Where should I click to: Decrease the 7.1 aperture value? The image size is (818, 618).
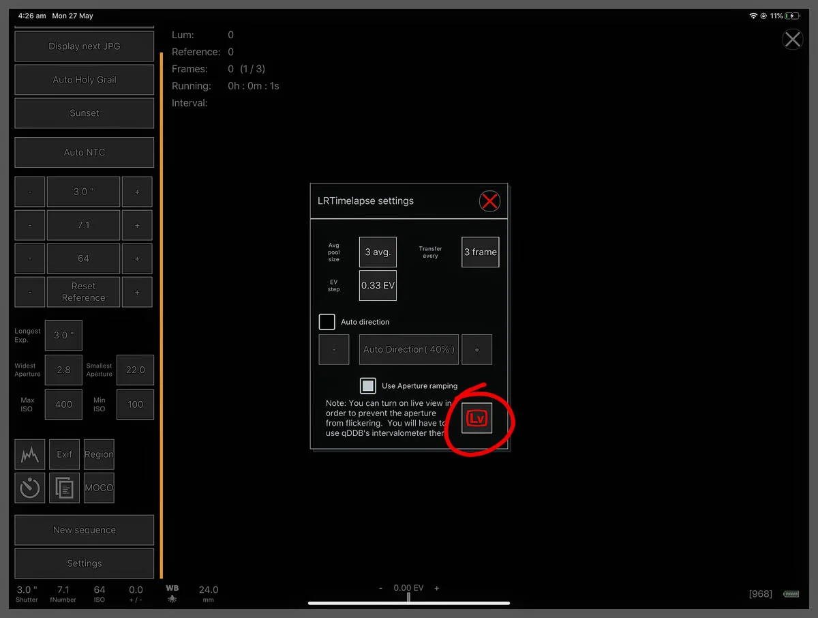(30, 225)
